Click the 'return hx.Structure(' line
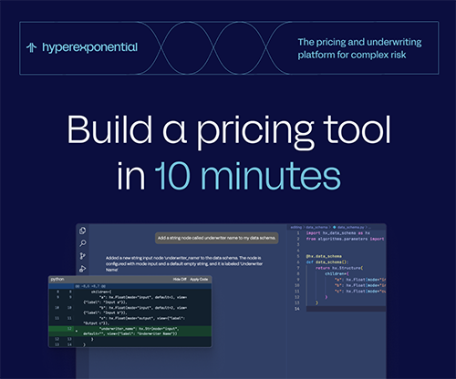This screenshot has height=379, width=456. coord(338,268)
